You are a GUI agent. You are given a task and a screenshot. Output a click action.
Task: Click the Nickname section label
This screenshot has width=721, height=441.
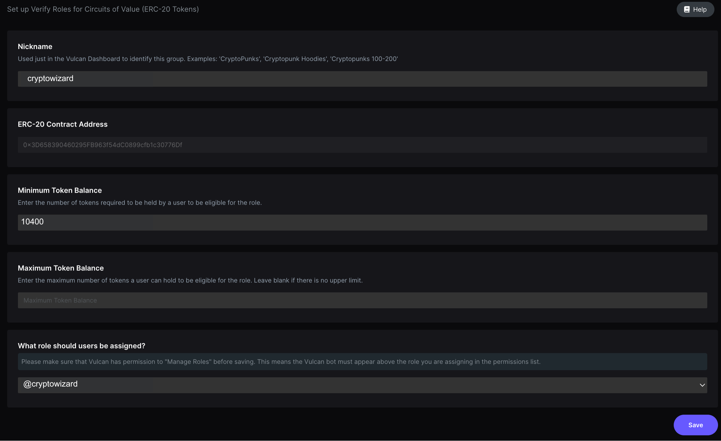[x=35, y=46]
